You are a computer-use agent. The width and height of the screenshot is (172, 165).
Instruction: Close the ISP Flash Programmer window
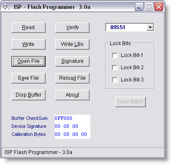158,7
